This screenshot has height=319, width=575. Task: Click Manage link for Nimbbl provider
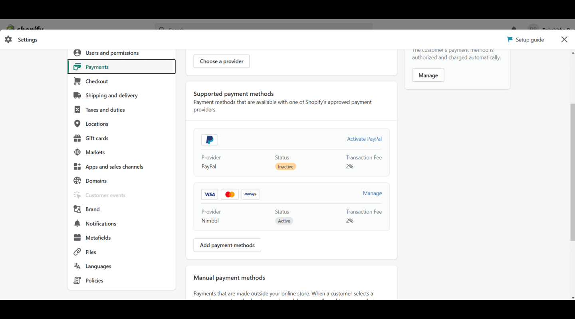[x=372, y=193]
